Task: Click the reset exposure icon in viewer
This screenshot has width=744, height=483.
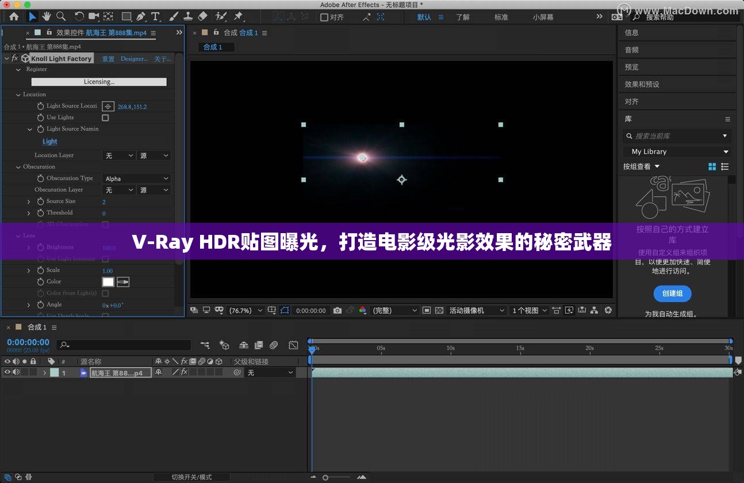Action: point(608,311)
